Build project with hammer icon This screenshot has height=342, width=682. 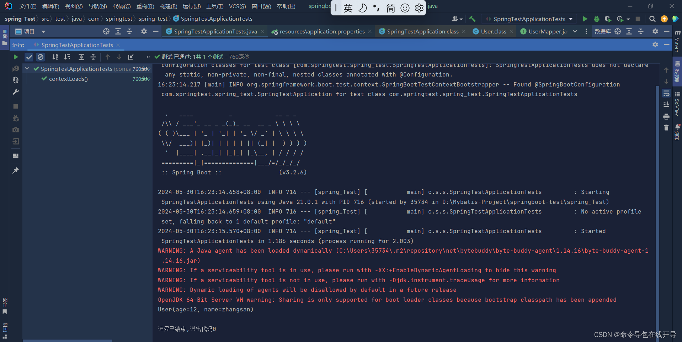click(x=472, y=19)
